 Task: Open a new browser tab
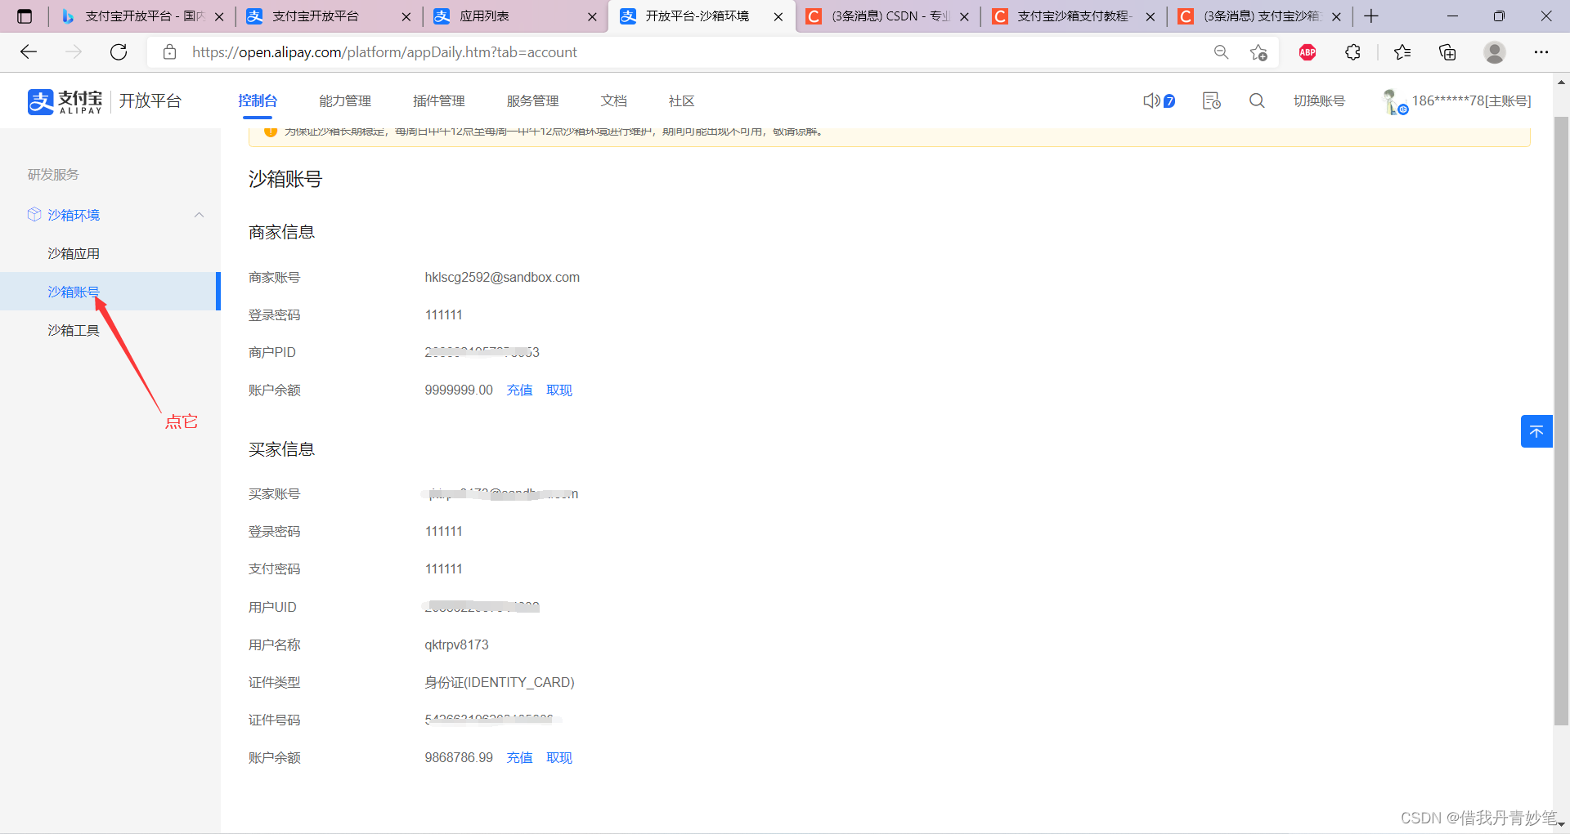[1371, 16]
